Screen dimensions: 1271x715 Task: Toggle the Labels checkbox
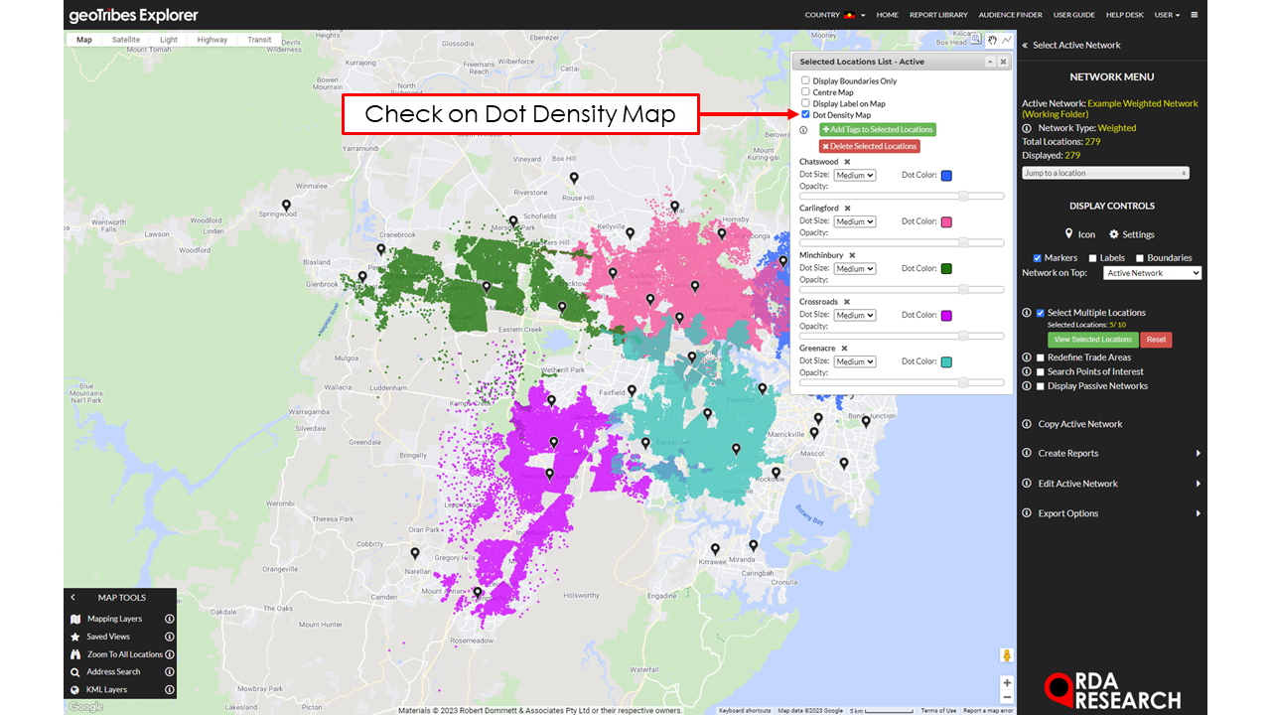pos(1093,258)
